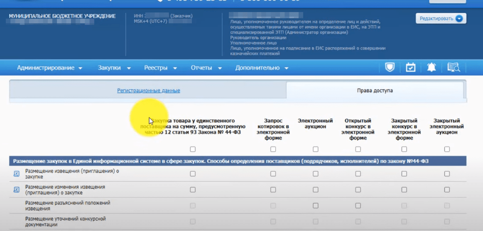The height and width of the screenshot is (231, 483).
Task: Click icon beside 'Размещение извещения (приглашения) о закупке'
Action: [x=17, y=174]
